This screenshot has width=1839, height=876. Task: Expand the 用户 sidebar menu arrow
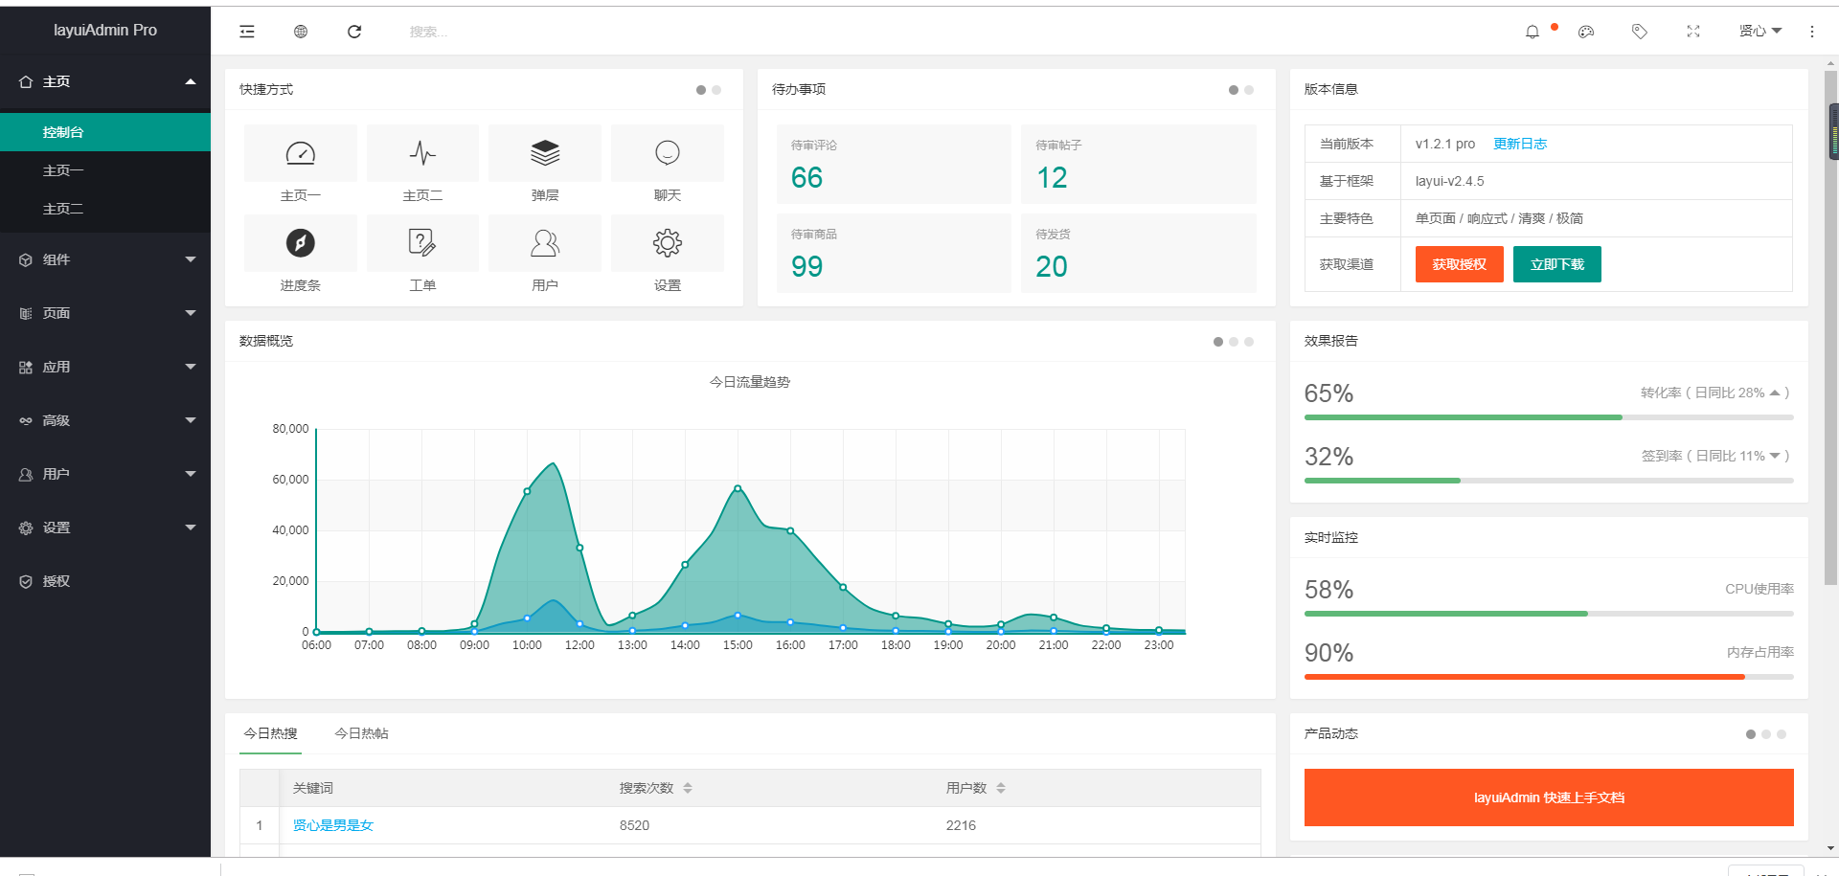(191, 474)
